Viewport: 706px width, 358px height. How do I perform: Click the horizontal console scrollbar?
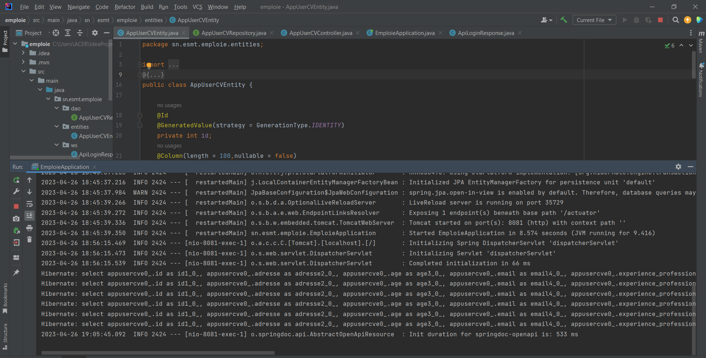(157, 353)
